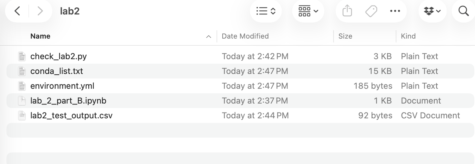Click the Share toolbar icon
The width and height of the screenshot is (475, 164).
pyautogui.click(x=347, y=11)
